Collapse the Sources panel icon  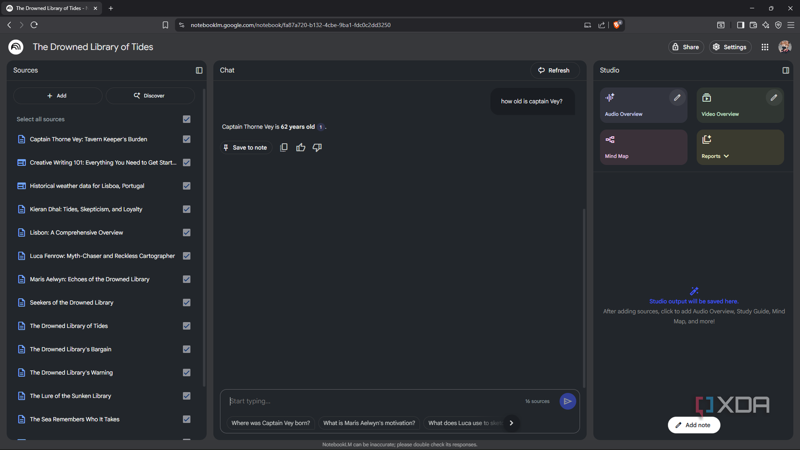(199, 70)
